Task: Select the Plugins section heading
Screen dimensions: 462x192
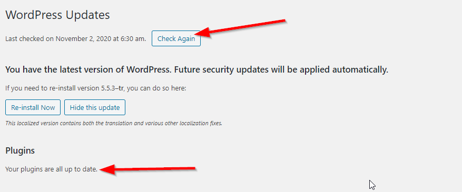Action: click(x=20, y=151)
